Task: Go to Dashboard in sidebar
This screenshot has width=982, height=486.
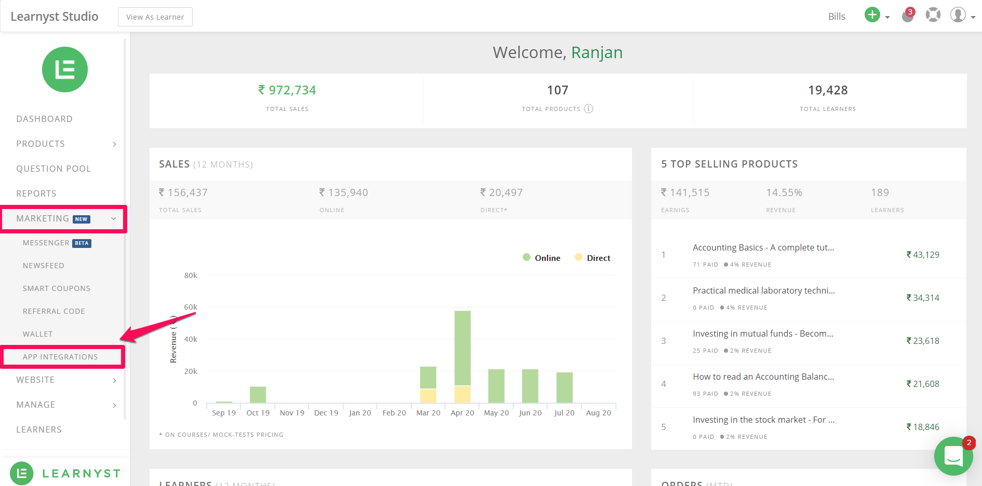Action: tap(44, 119)
